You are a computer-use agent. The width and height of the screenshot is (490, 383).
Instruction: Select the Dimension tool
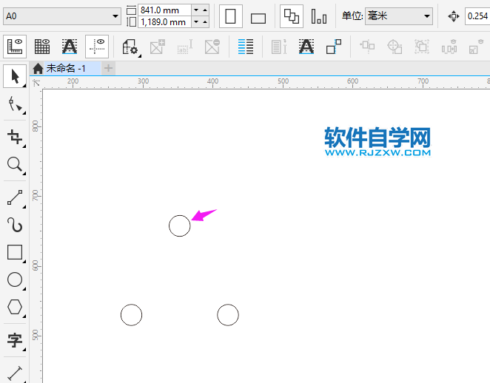pyautogui.click(x=15, y=373)
